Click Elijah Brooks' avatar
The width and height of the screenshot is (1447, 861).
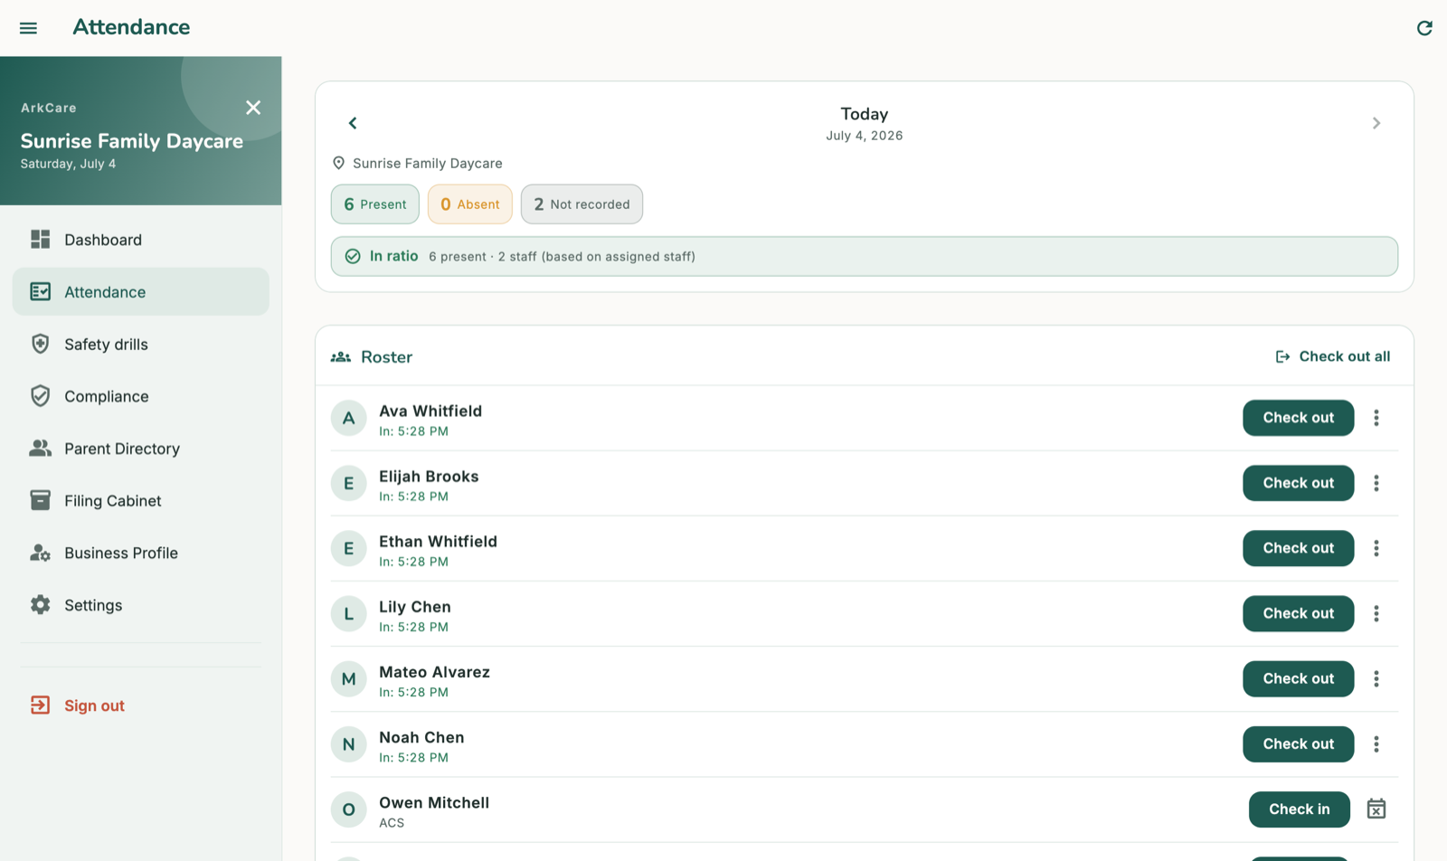pyautogui.click(x=348, y=483)
